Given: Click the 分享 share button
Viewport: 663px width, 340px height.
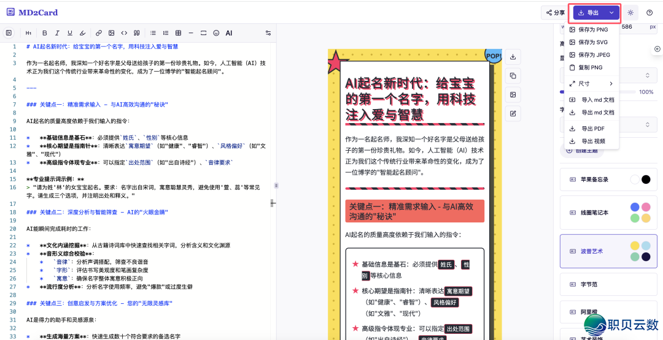Looking at the screenshot, I should (x=555, y=13).
